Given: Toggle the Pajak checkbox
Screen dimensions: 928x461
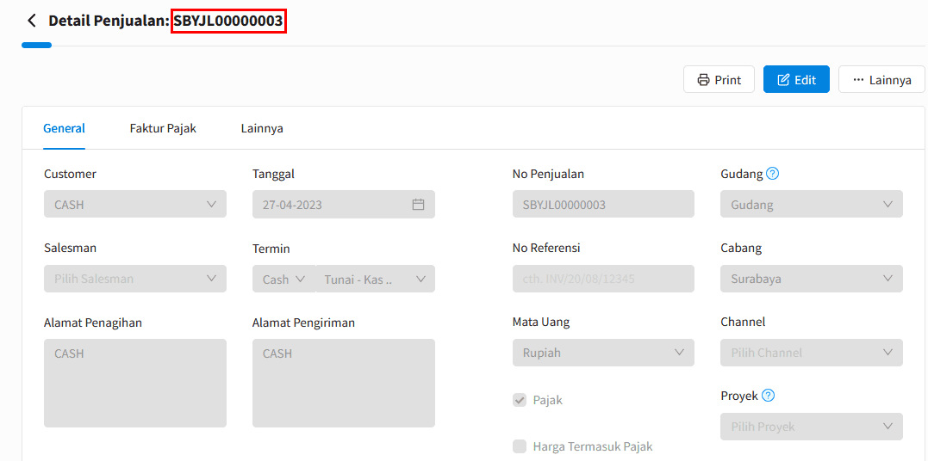Looking at the screenshot, I should point(520,400).
